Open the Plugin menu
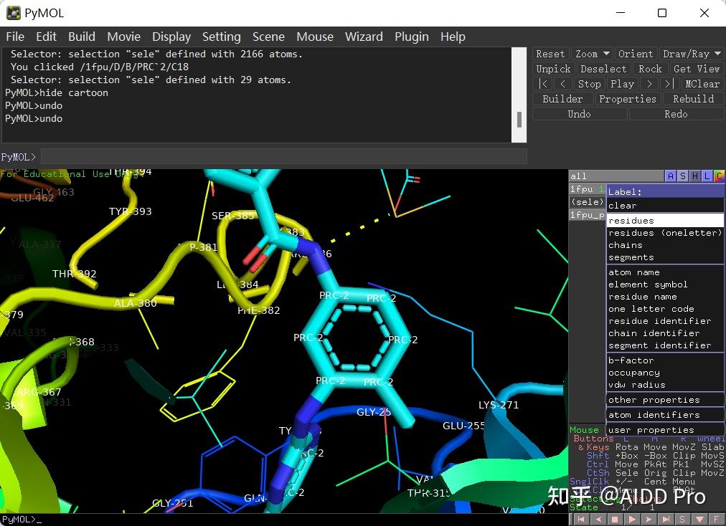The width and height of the screenshot is (726, 526). [x=411, y=37]
